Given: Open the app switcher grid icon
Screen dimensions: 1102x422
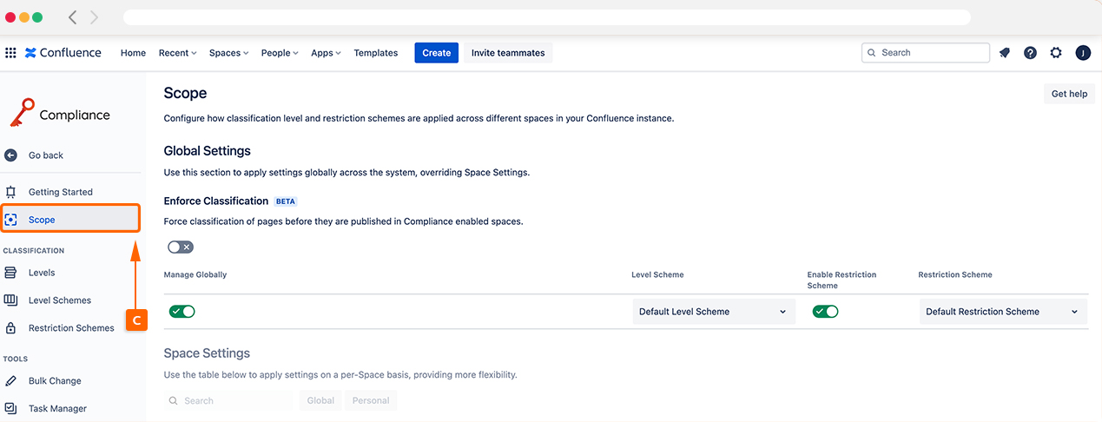Looking at the screenshot, I should coord(10,53).
